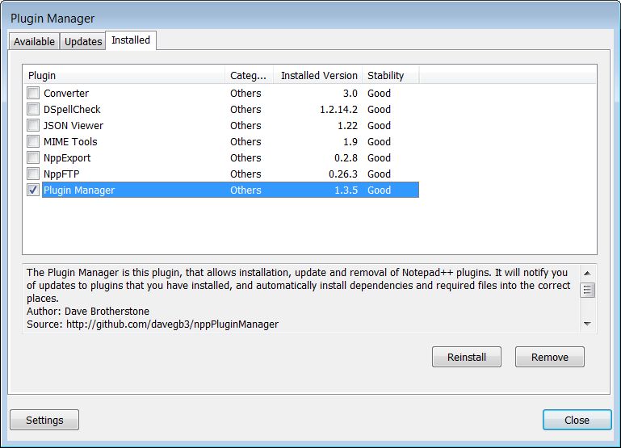Screen dimensions: 621x448
Task: Open the Updates tab
Action: coord(83,41)
